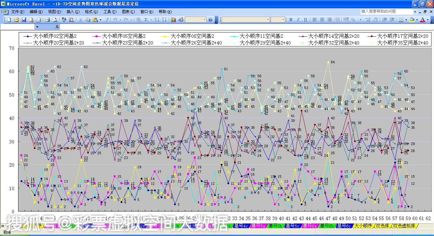
Task: Toggle Italic formatting
Action: pyautogui.click(x=298, y=20)
